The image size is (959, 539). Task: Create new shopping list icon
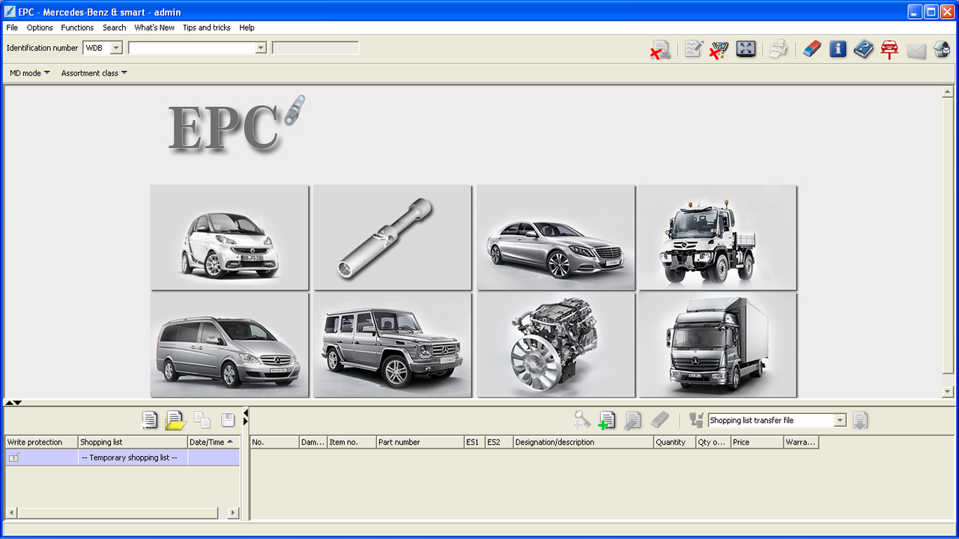pyautogui.click(x=150, y=420)
